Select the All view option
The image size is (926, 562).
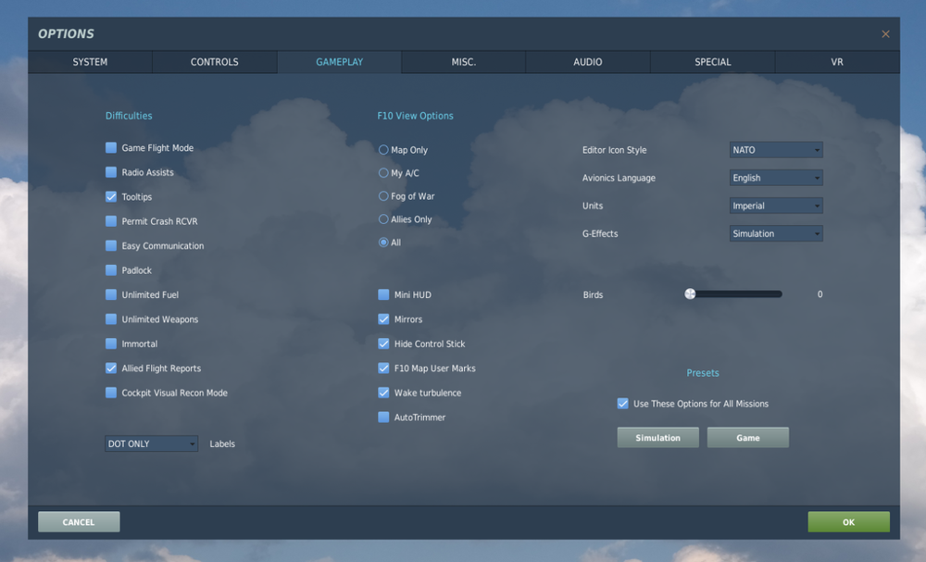(383, 242)
